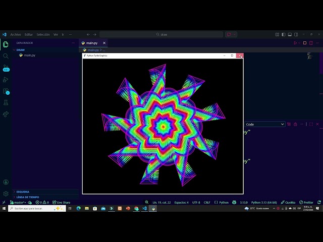This screenshot has width=323, height=242.
Task: Click Live Share in the status bar
Action: 62,202
